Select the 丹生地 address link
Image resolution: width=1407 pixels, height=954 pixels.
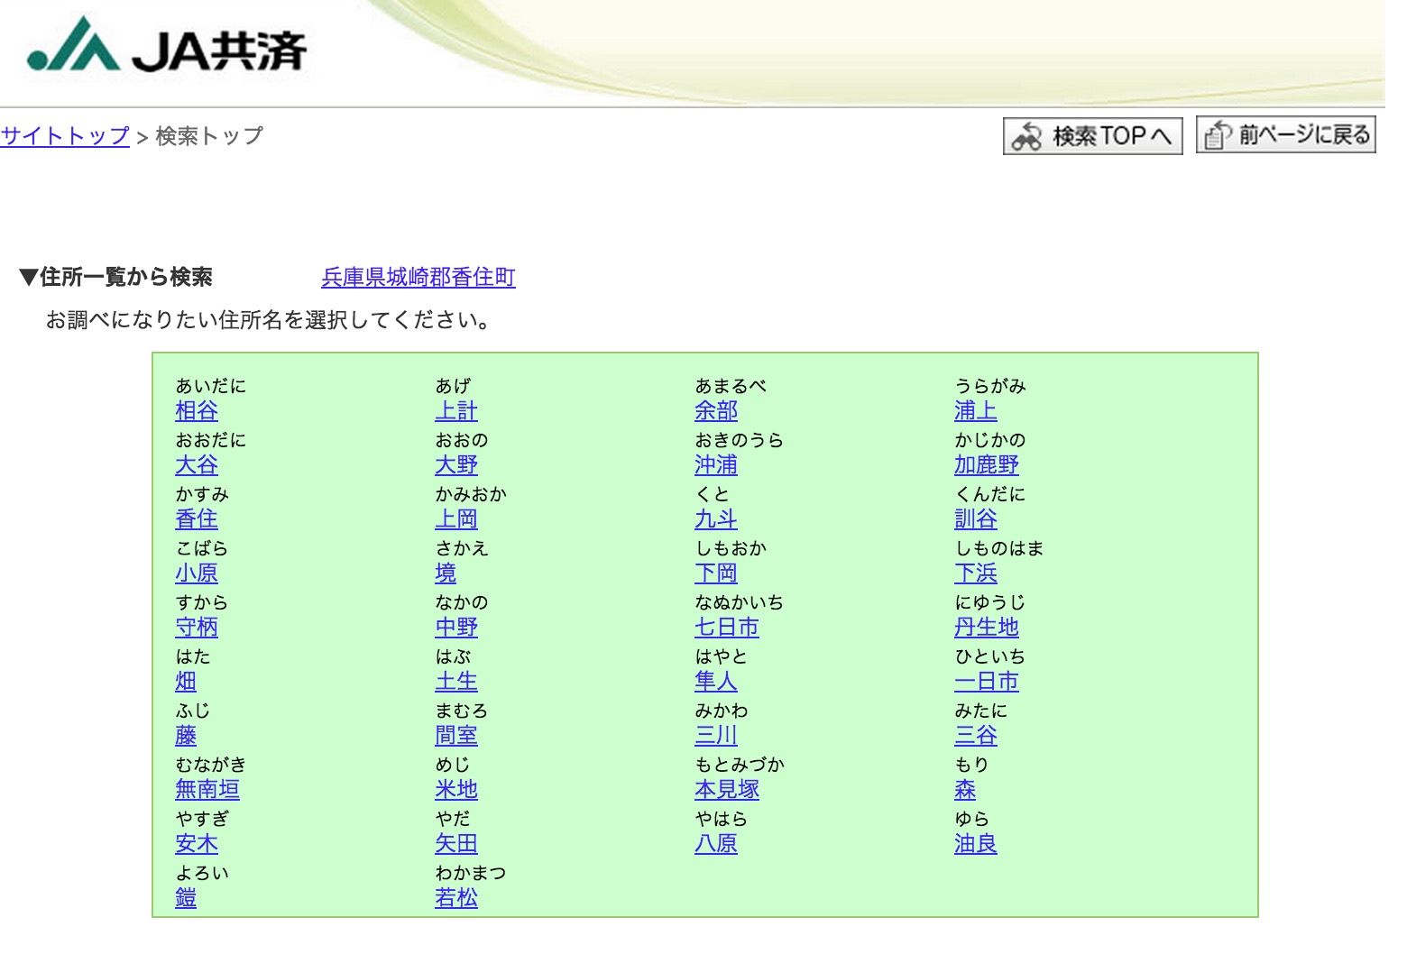tap(987, 628)
